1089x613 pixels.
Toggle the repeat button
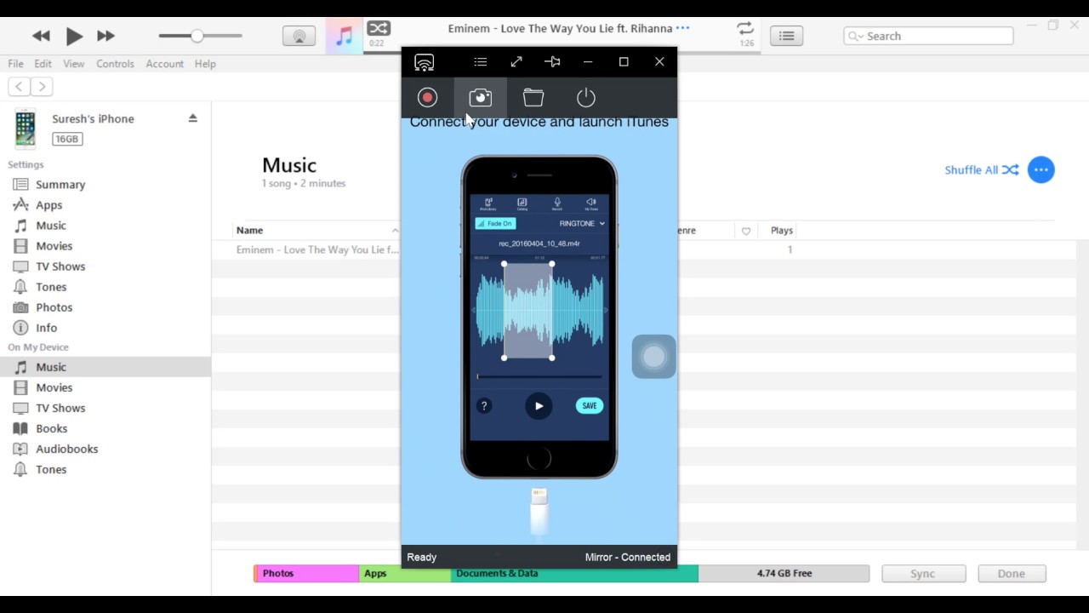tap(745, 28)
